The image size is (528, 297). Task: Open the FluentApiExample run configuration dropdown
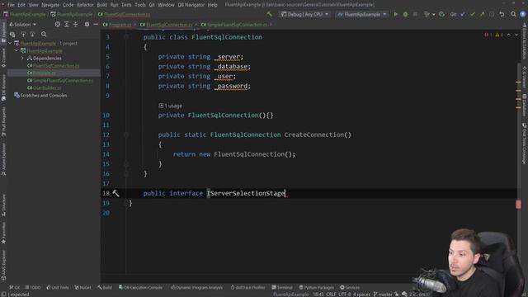(x=362, y=14)
